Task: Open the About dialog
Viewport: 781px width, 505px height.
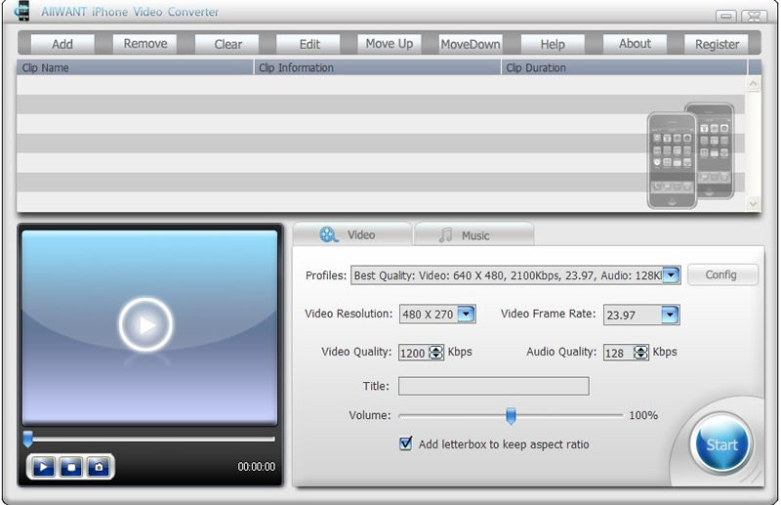Action: pos(635,44)
